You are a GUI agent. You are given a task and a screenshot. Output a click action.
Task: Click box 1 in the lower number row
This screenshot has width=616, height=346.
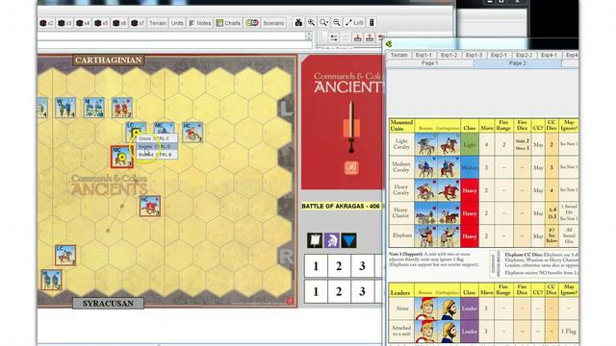316,292
